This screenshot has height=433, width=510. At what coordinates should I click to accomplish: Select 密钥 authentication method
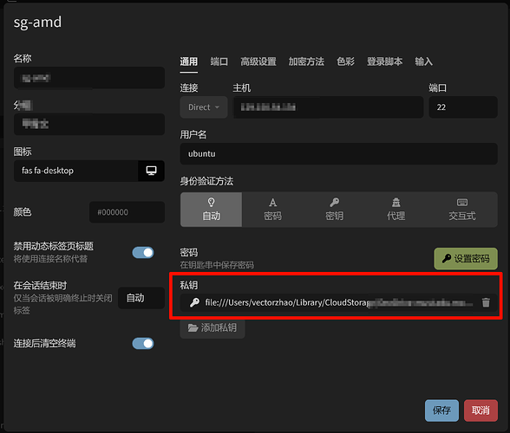point(335,210)
